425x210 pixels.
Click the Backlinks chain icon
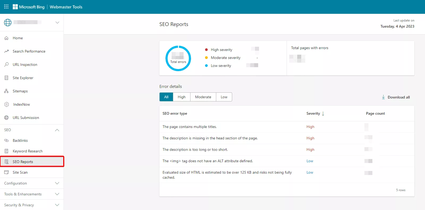coord(7,140)
